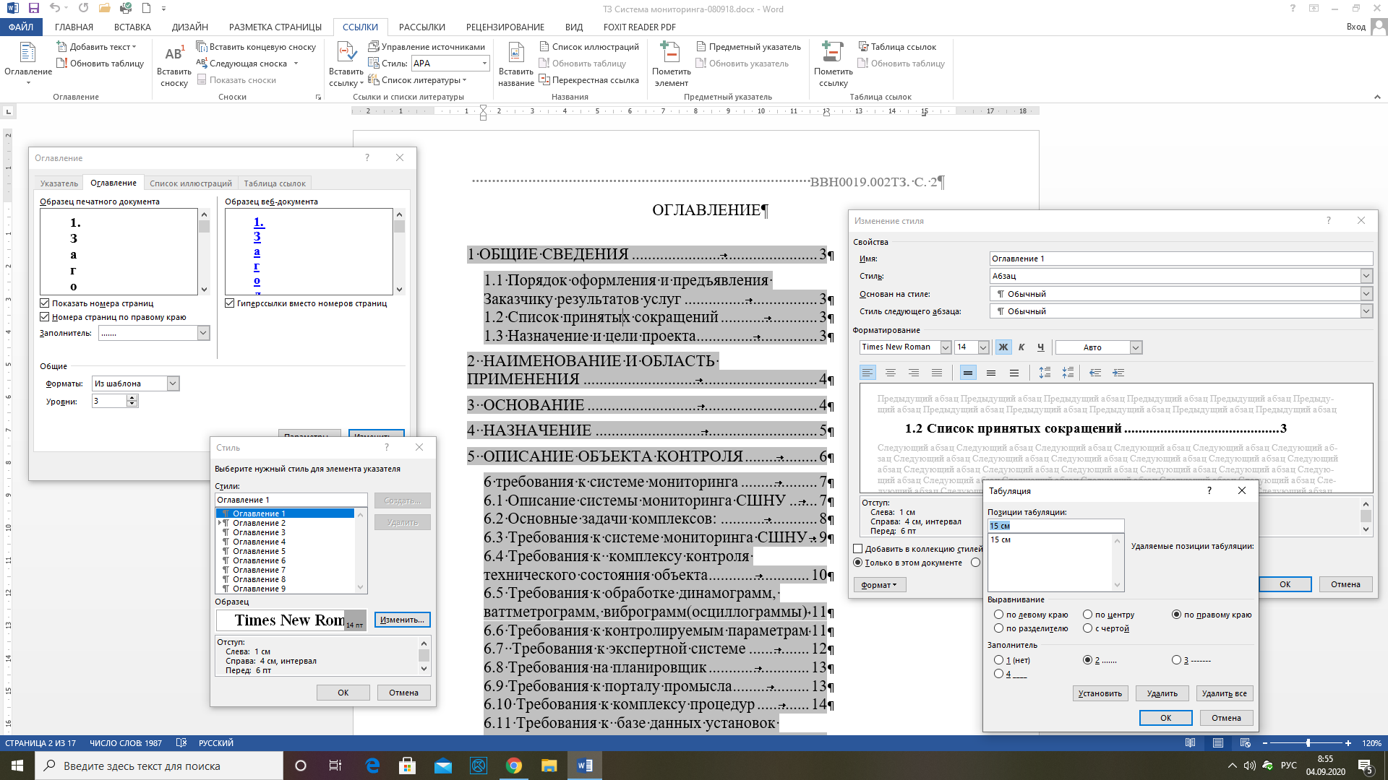Select center tab alignment radio

(x=1087, y=615)
